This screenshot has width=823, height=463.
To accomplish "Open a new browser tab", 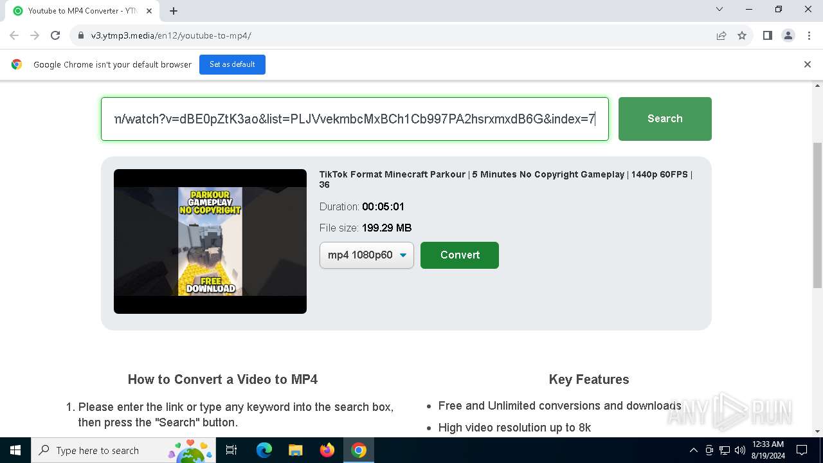I will click(x=174, y=11).
